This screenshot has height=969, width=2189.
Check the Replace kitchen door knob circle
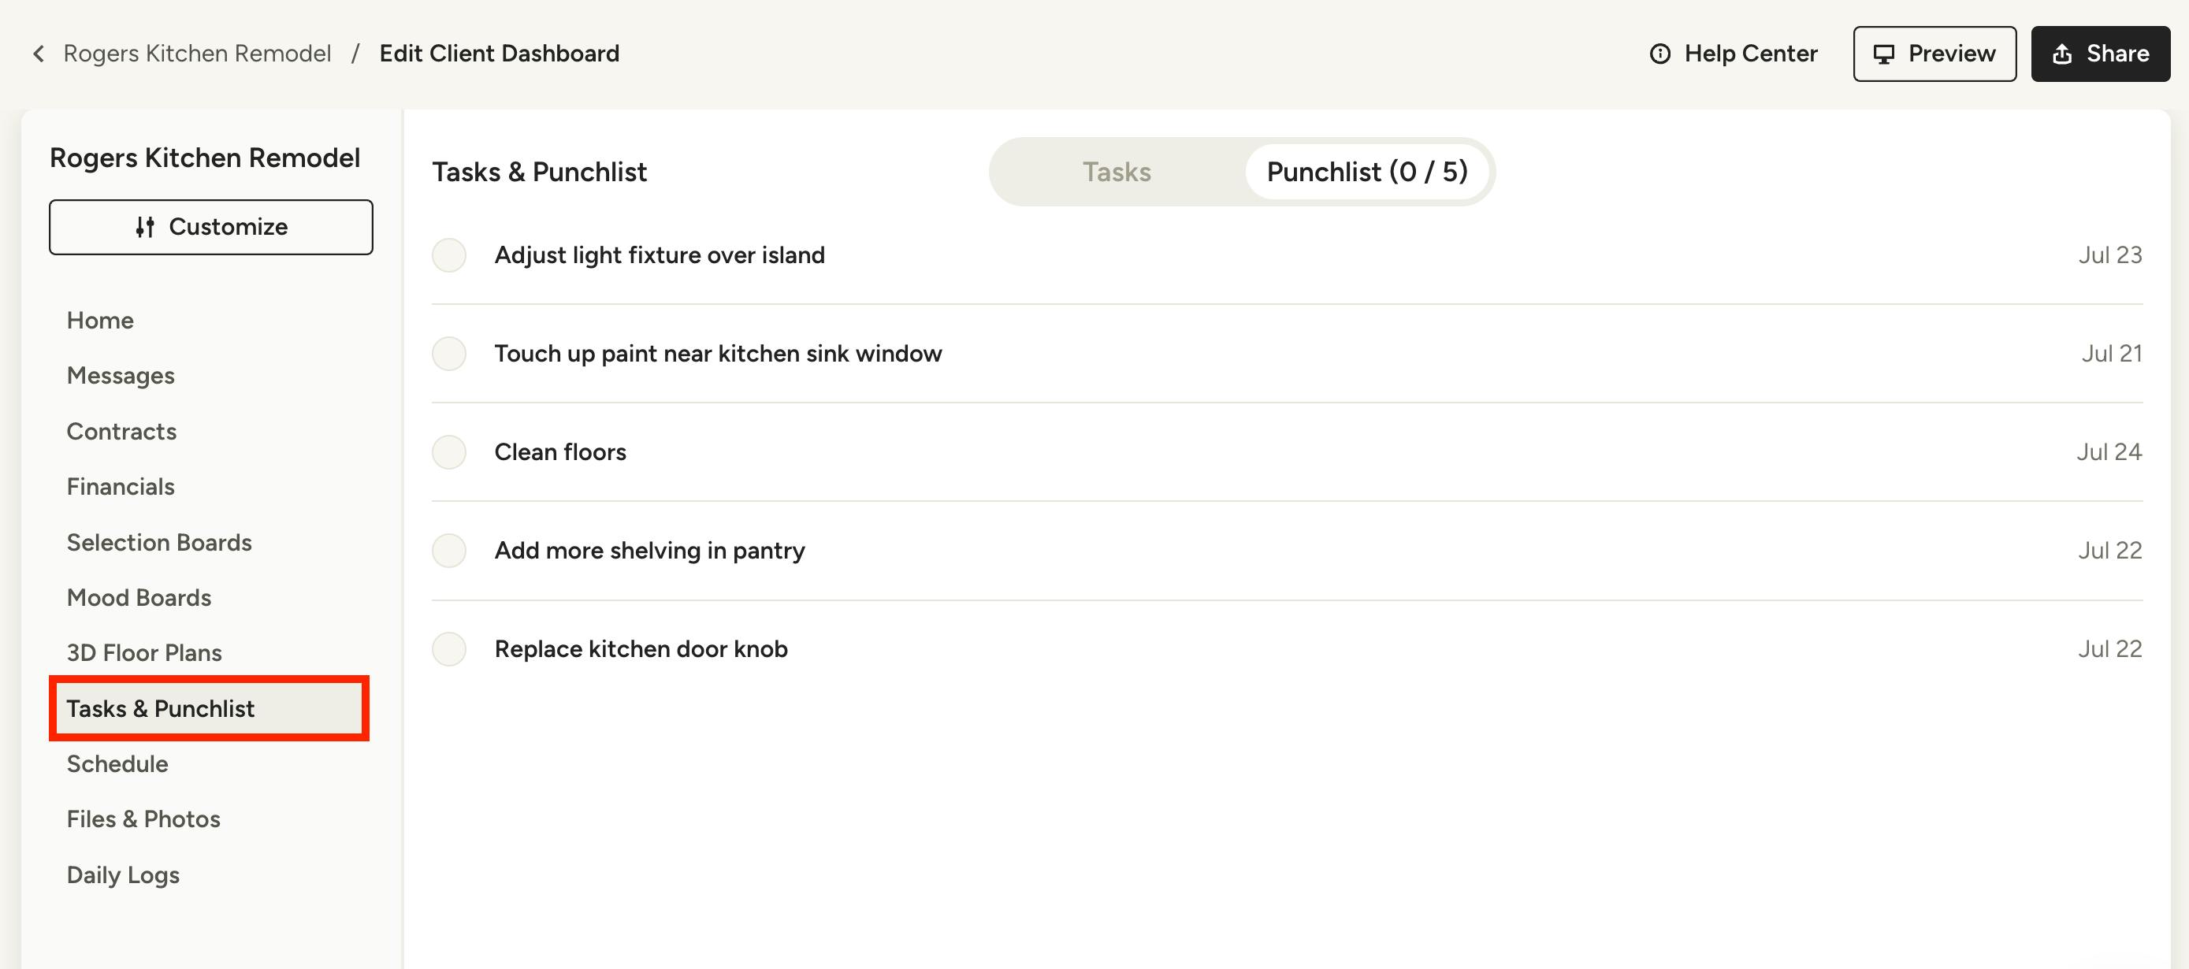448,649
